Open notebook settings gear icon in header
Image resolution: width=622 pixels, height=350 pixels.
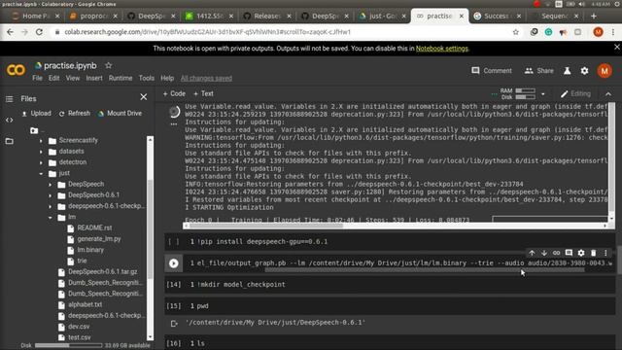584,71
